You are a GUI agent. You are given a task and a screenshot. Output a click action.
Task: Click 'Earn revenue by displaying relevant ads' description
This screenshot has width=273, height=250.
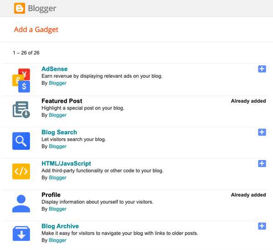(x=102, y=76)
